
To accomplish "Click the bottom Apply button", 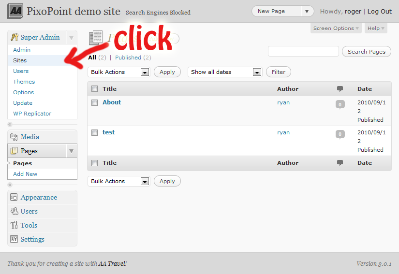I will pos(167,181).
